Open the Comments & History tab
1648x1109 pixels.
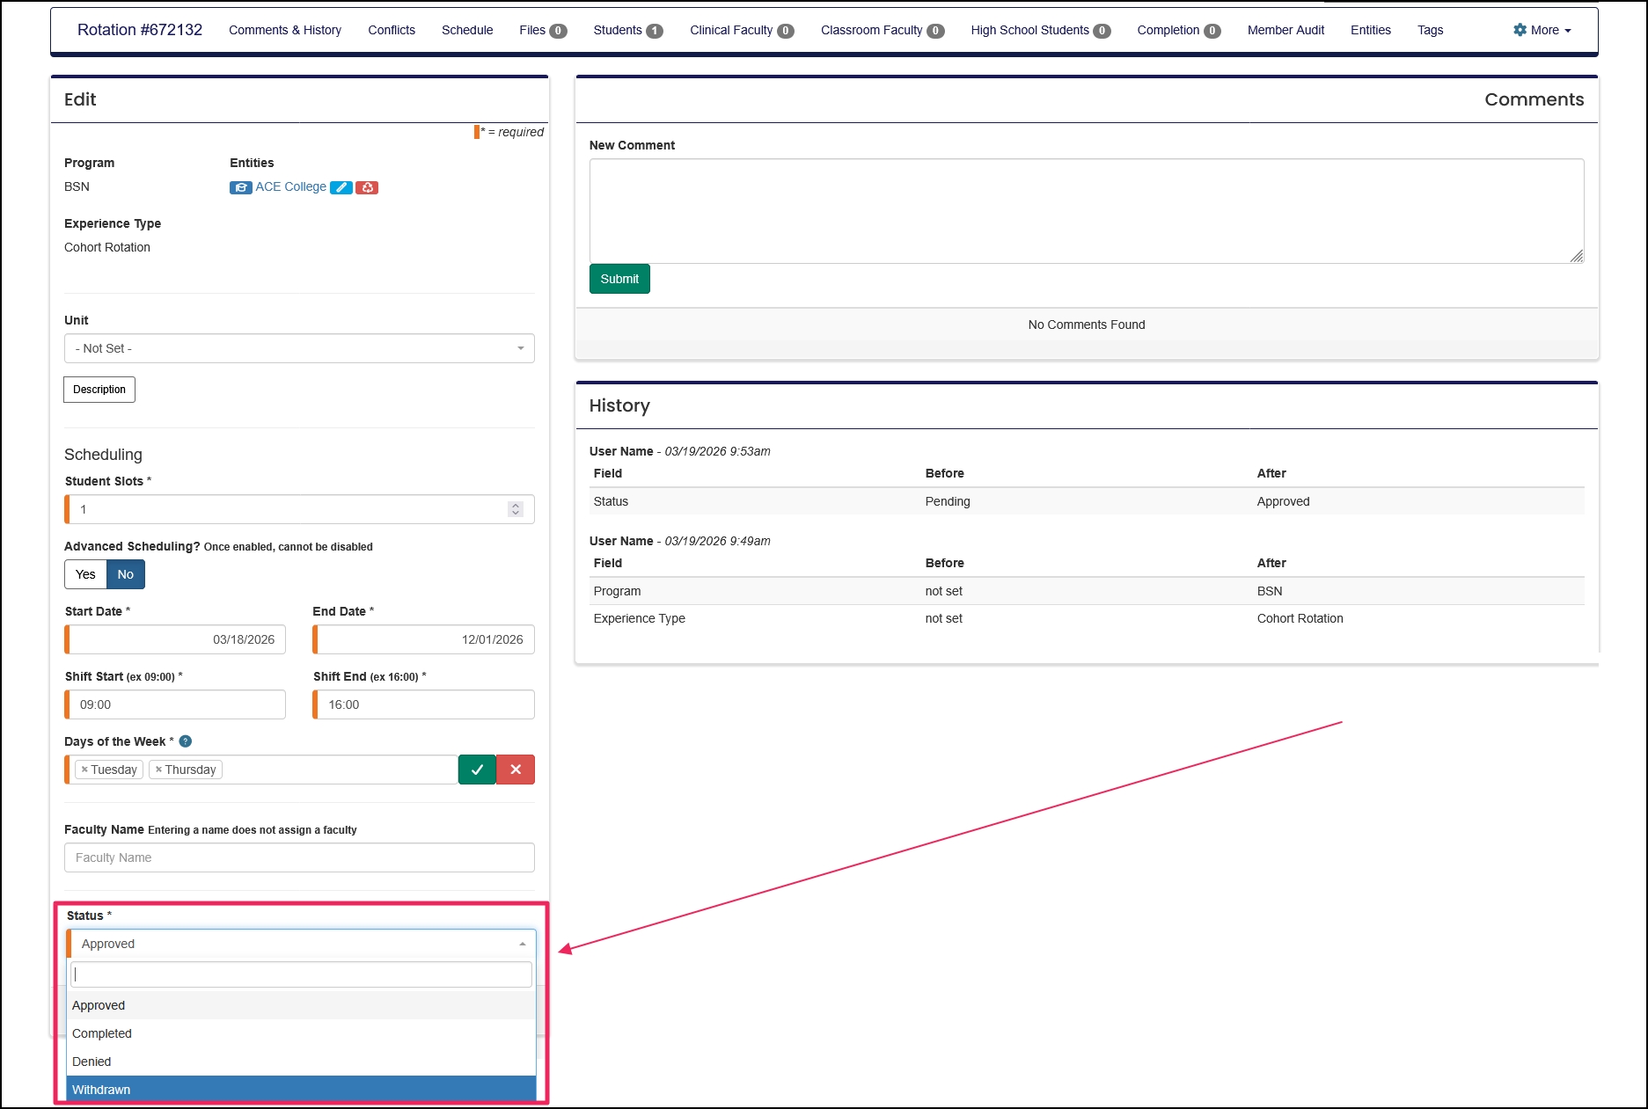(285, 30)
